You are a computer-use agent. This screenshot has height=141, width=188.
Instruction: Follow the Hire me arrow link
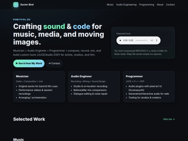pos(169,119)
